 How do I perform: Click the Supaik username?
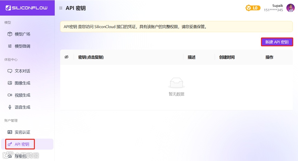(x=278, y=6)
